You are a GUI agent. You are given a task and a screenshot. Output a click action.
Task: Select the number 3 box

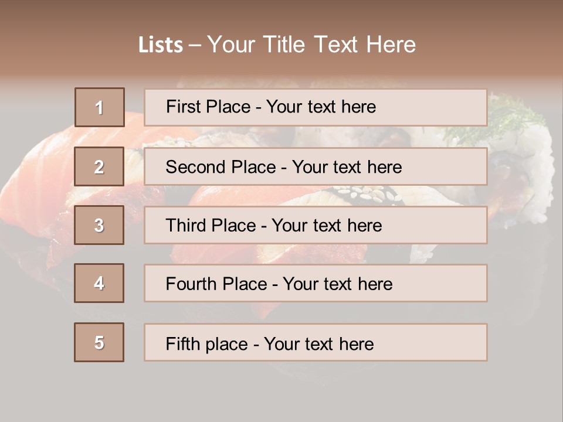tap(99, 225)
